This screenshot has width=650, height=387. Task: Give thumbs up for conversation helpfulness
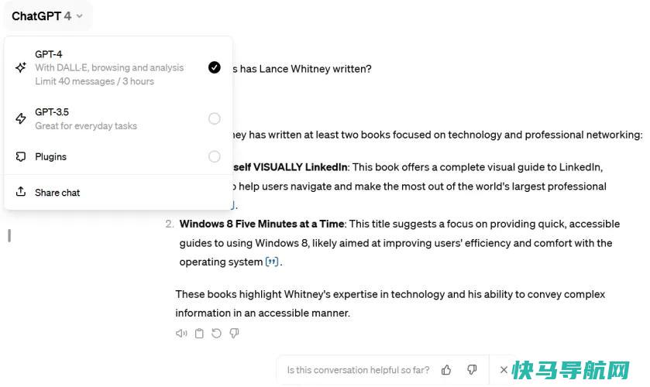[446, 370]
